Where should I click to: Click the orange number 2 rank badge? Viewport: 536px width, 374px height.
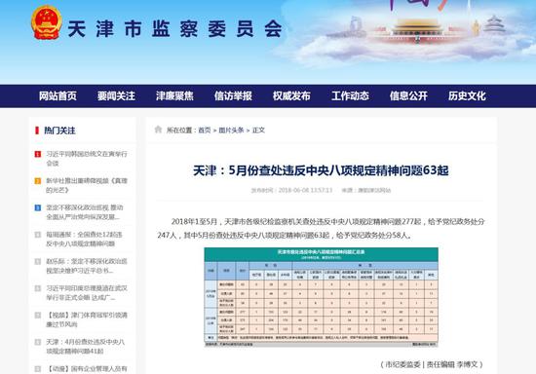click(38, 181)
